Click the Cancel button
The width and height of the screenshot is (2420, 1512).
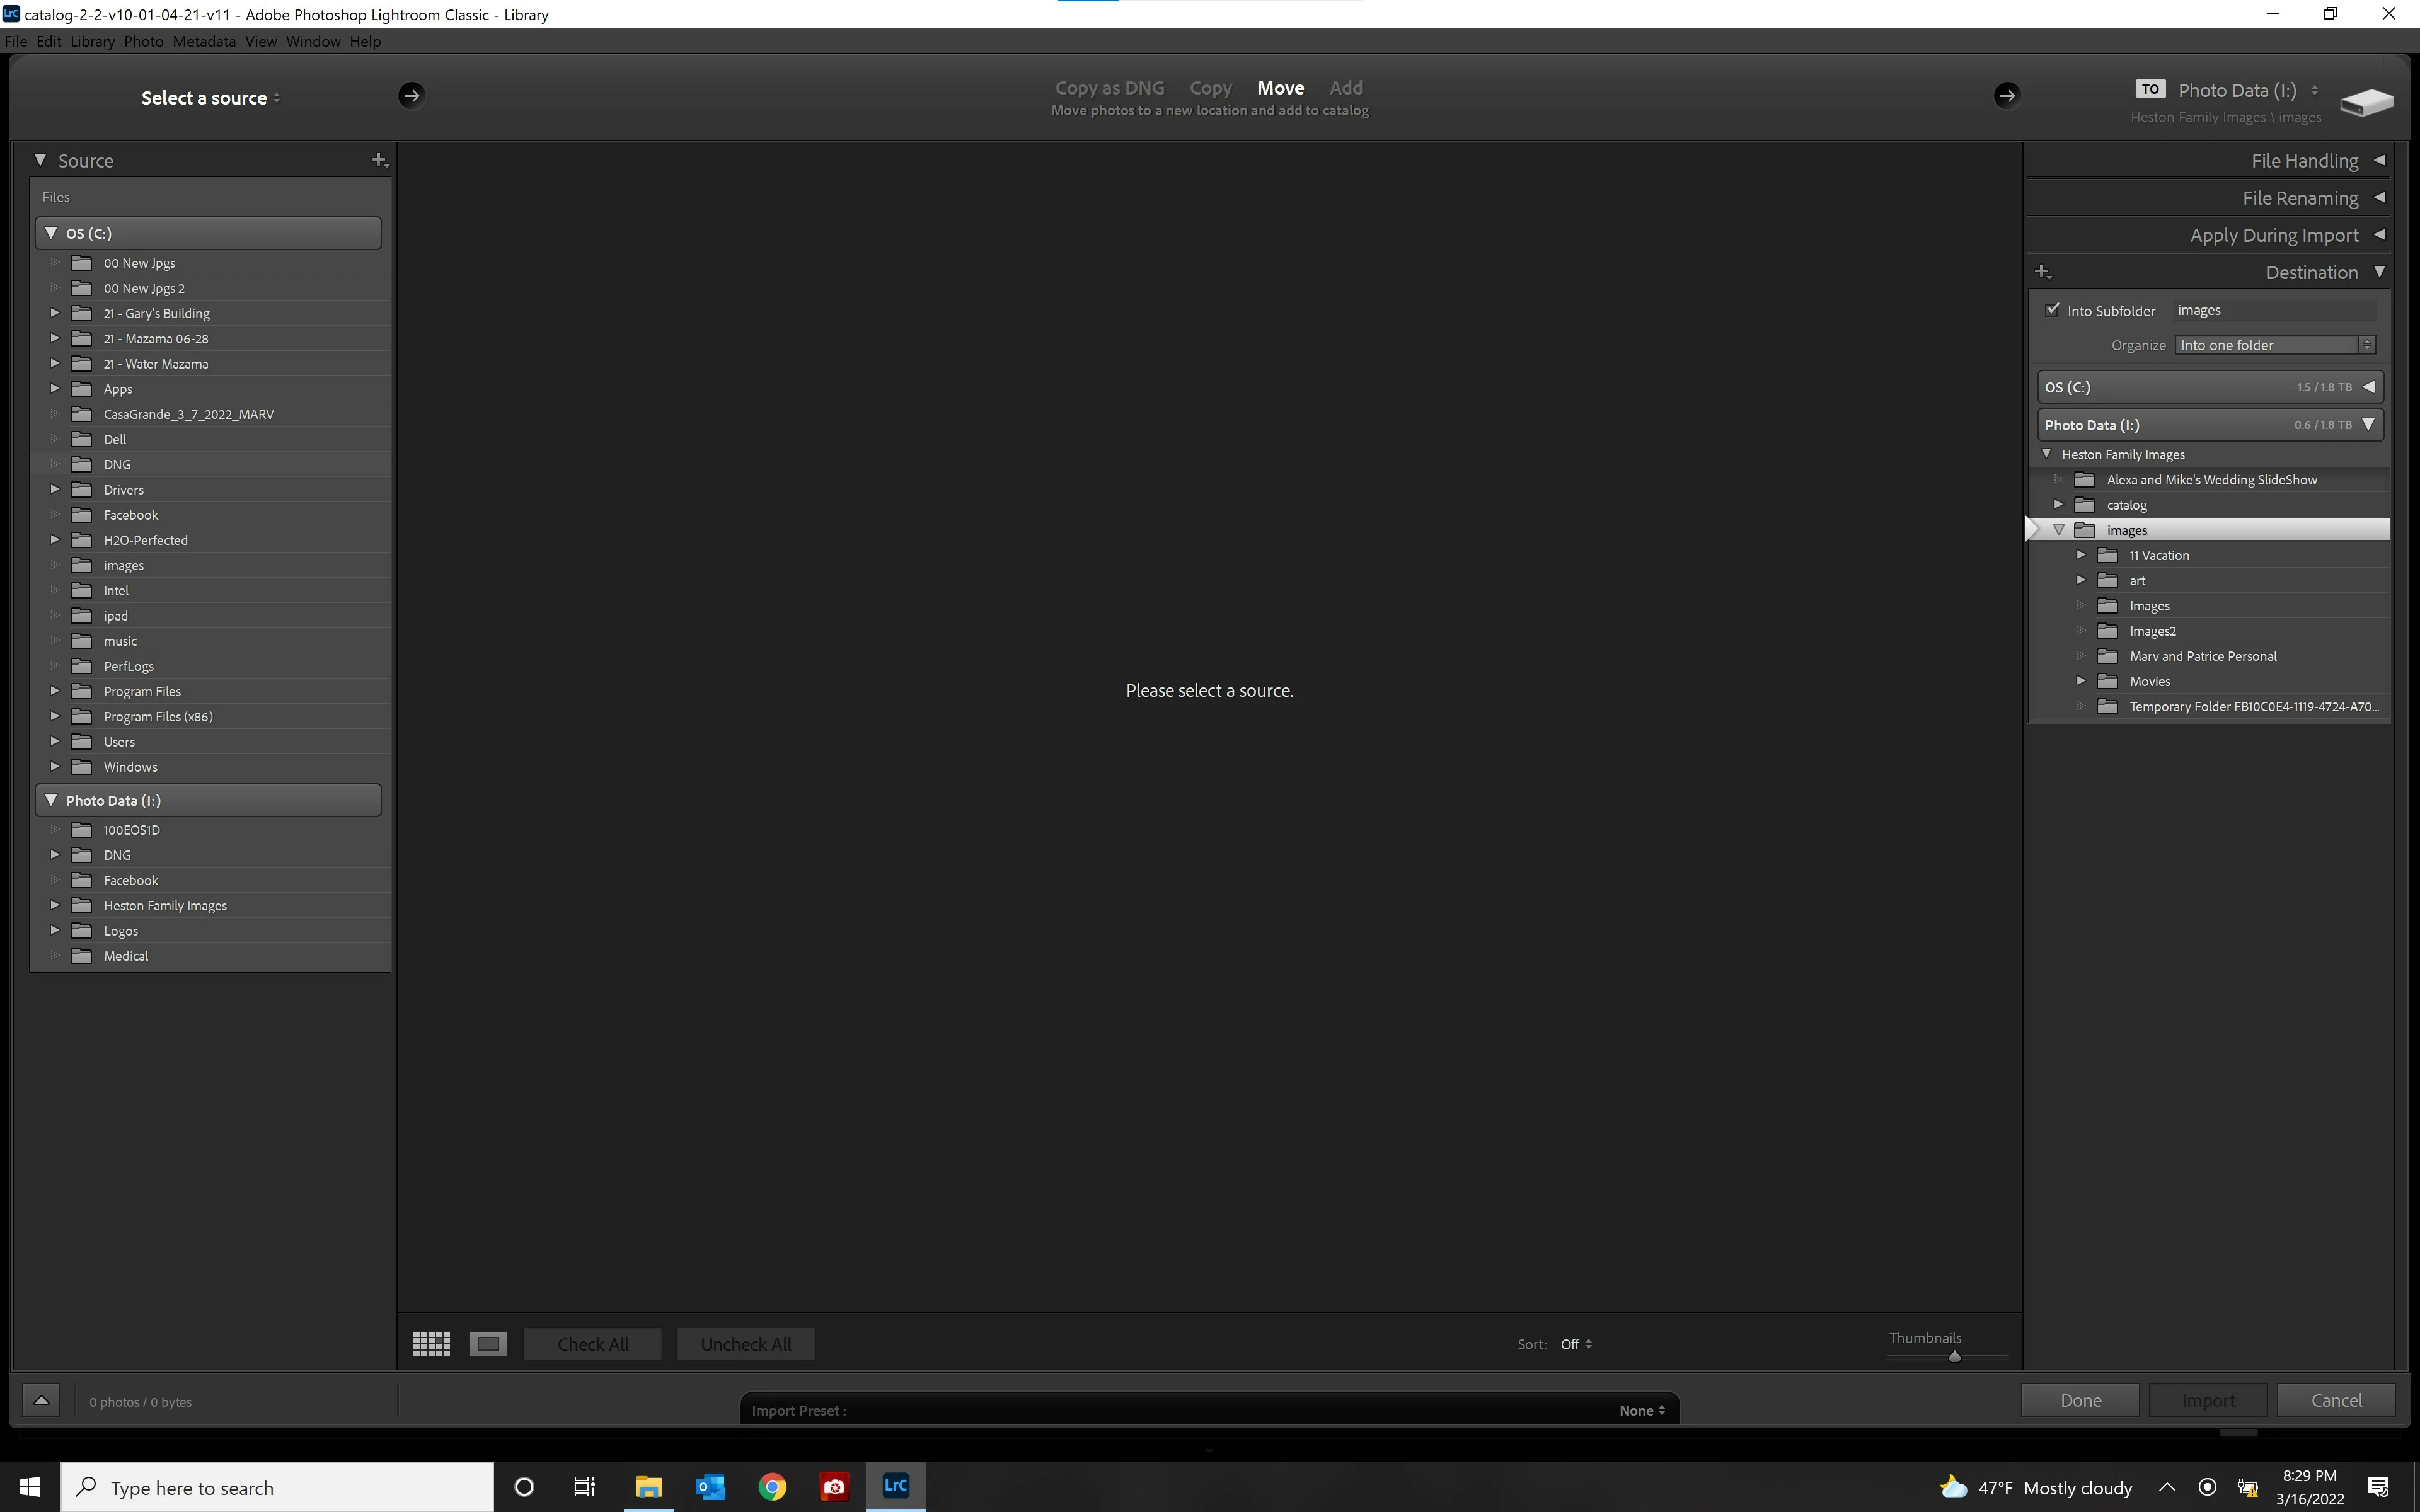pos(2335,1400)
